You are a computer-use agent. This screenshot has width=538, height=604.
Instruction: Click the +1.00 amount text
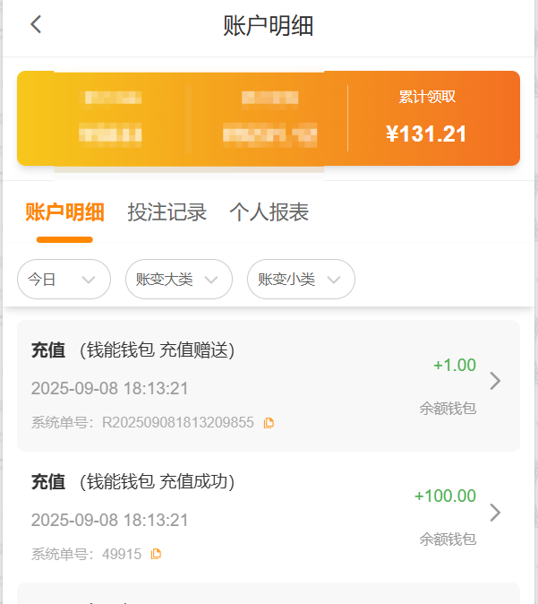tap(454, 366)
